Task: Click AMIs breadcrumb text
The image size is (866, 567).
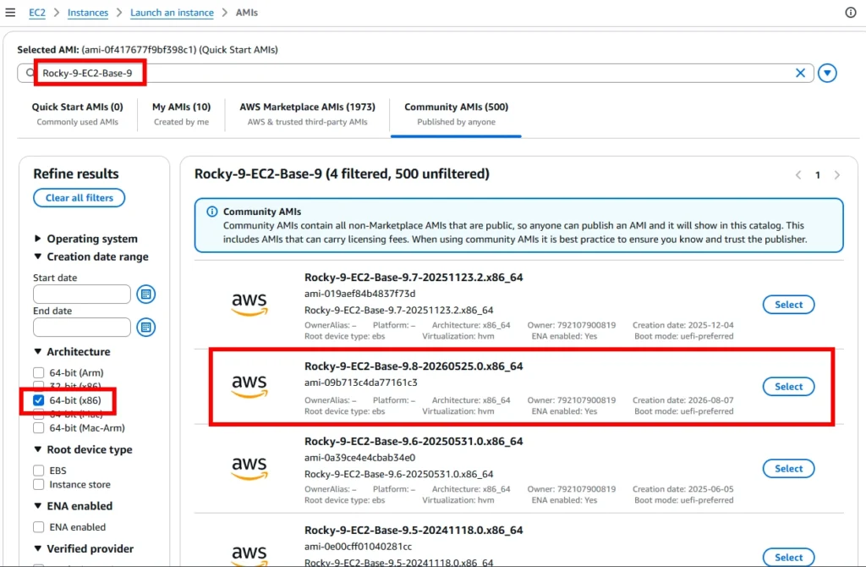Action: click(246, 12)
